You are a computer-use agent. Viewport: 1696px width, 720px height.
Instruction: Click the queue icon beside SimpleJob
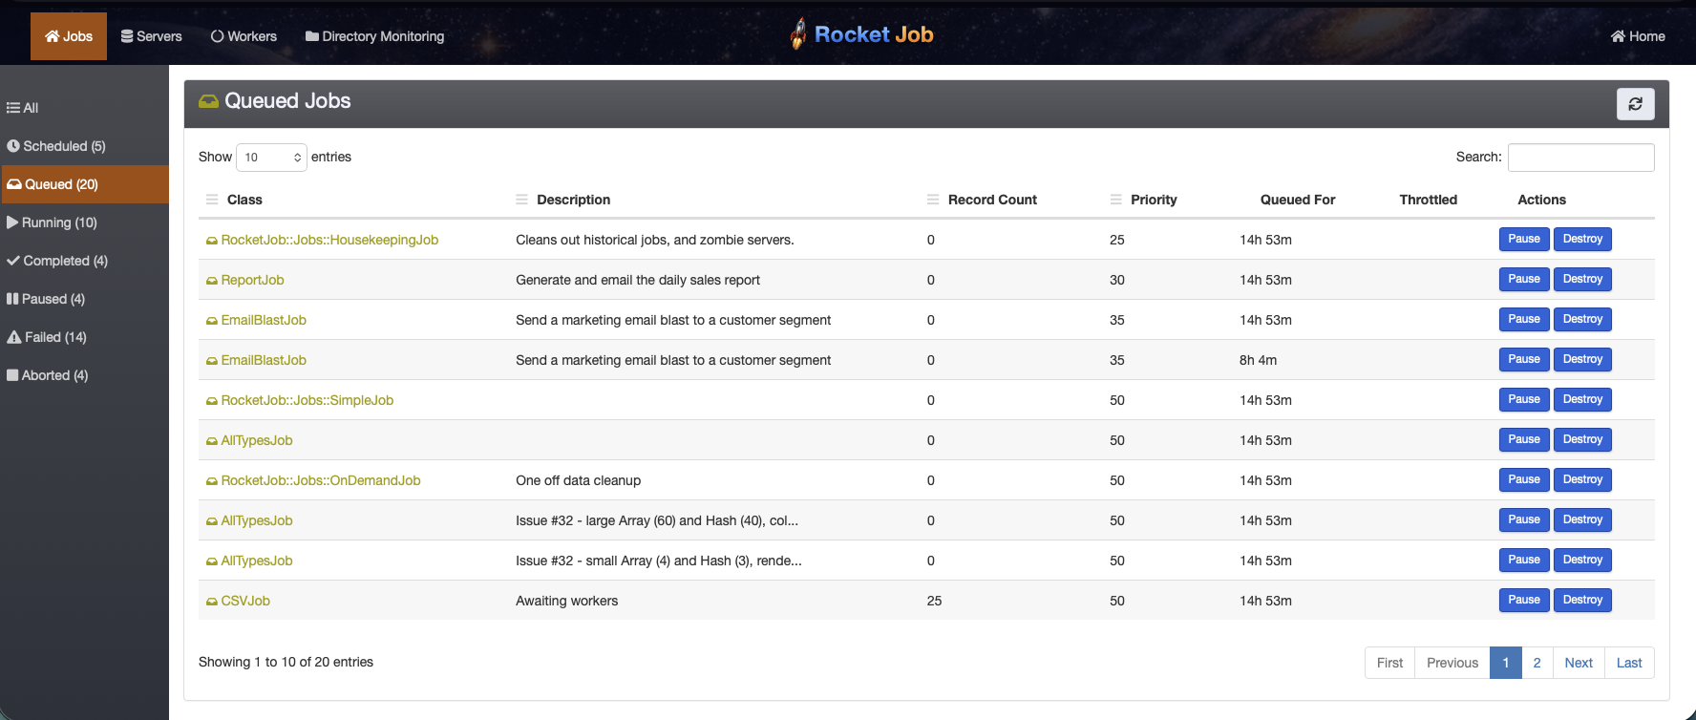[x=212, y=401]
